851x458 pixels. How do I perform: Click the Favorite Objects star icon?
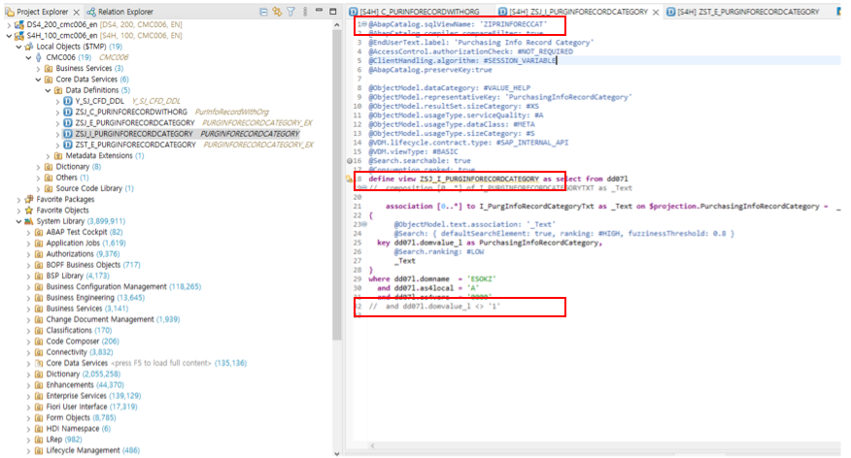tap(29, 211)
